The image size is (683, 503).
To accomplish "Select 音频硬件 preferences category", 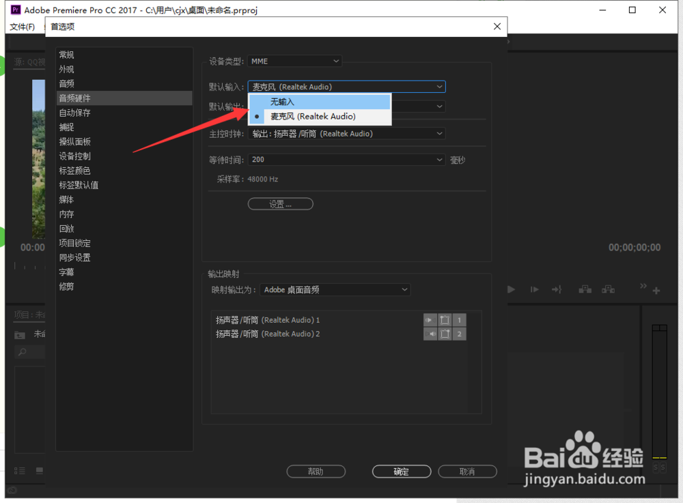I will point(124,98).
